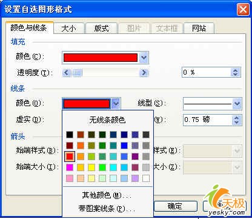Open 其他颜色(M)... option

107,195
